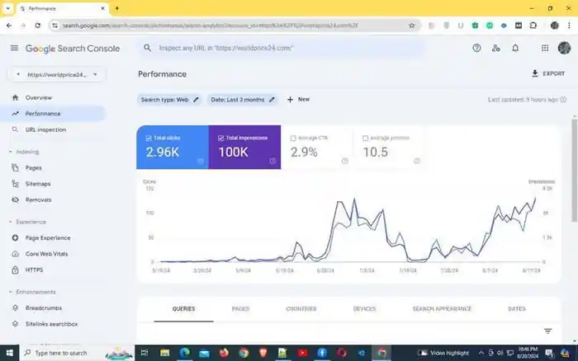Switch to the Search Appearance tab
The height and width of the screenshot is (361, 578).
click(x=442, y=309)
